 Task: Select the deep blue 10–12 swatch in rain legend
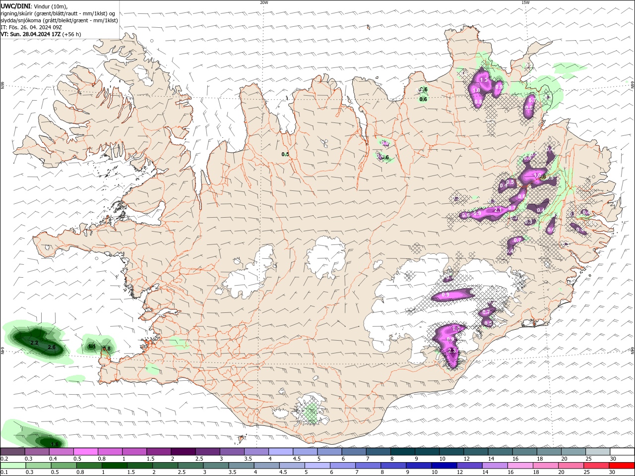444,465
